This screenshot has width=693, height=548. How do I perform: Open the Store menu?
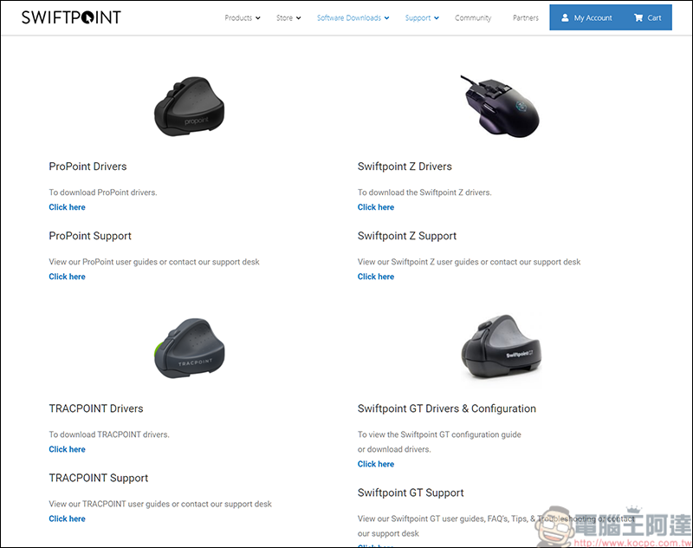pyautogui.click(x=288, y=17)
